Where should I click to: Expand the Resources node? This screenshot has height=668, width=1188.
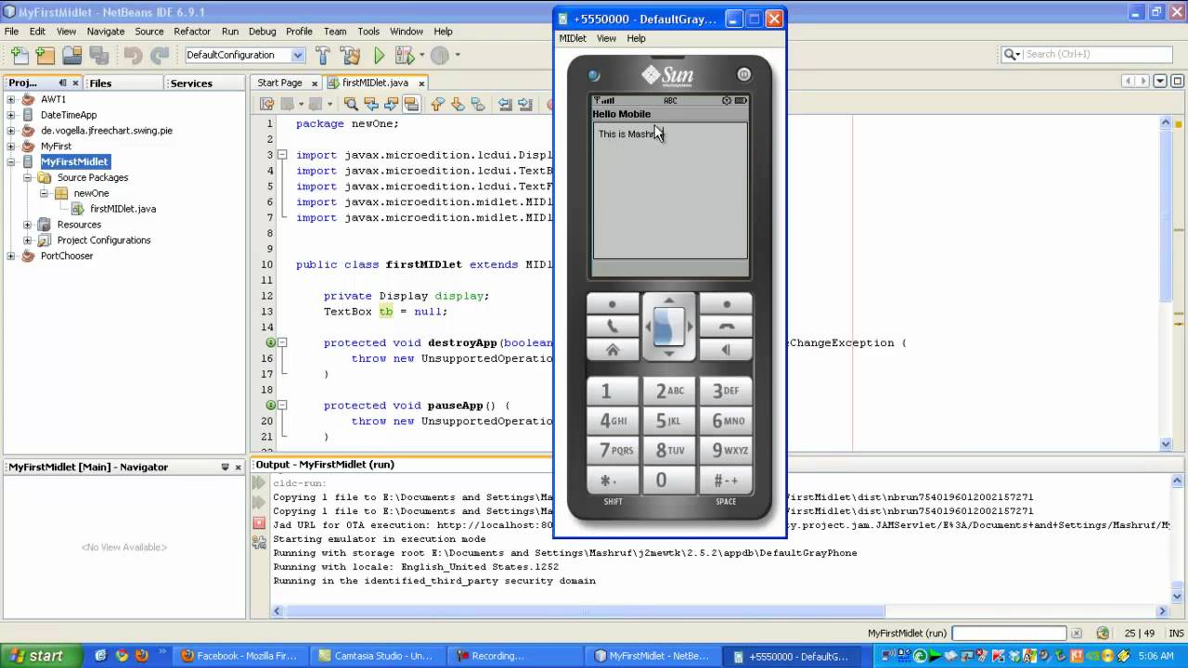(27, 225)
